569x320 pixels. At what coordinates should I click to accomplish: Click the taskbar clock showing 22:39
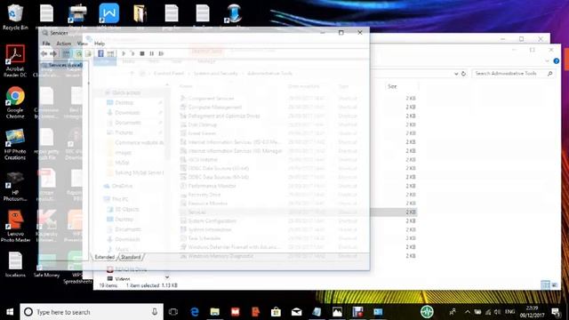coord(532,312)
